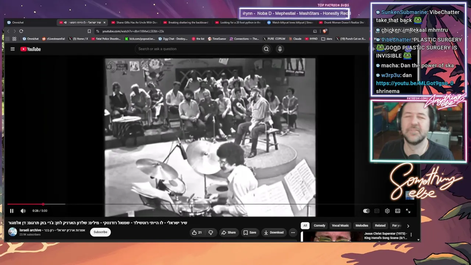
Task: Toggle the autoplay switch in the player
Action: pyautogui.click(x=366, y=211)
